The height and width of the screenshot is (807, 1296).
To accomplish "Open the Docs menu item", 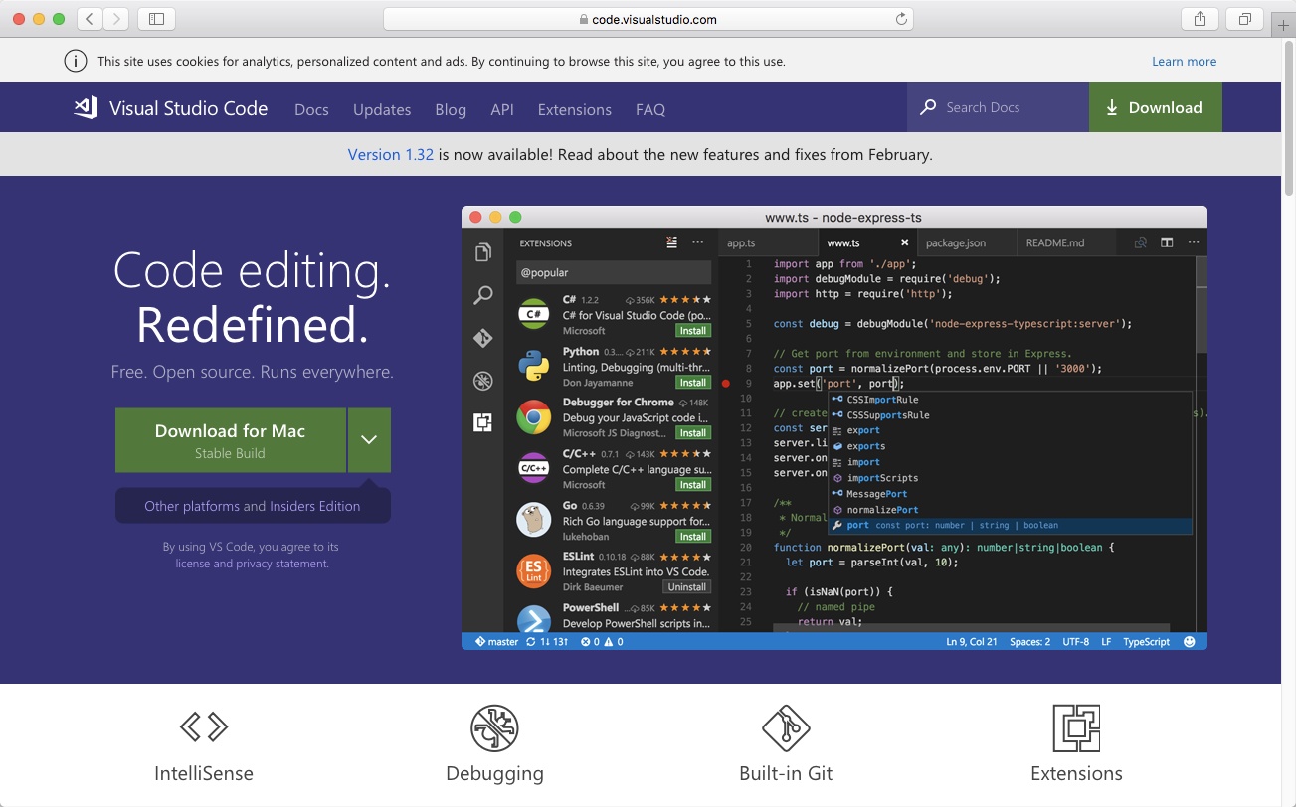I will coord(311,109).
